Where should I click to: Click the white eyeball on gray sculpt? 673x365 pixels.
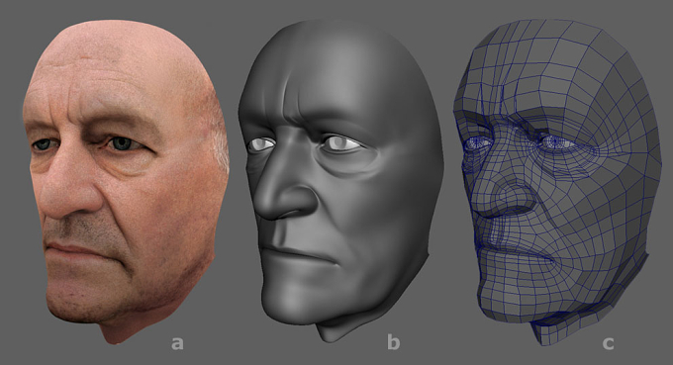(x=341, y=142)
